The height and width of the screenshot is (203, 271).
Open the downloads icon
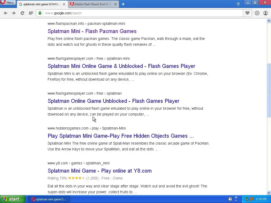[x=257, y=13]
